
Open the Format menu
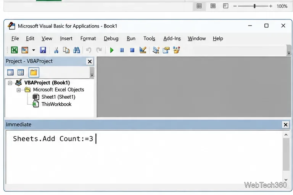(88, 38)
